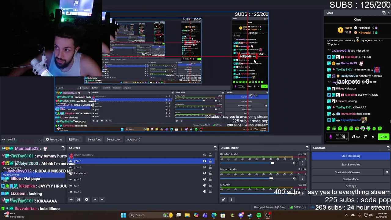Click Start Recording button
This screenshot has width=391, height=220.
(x=351, y=164)
